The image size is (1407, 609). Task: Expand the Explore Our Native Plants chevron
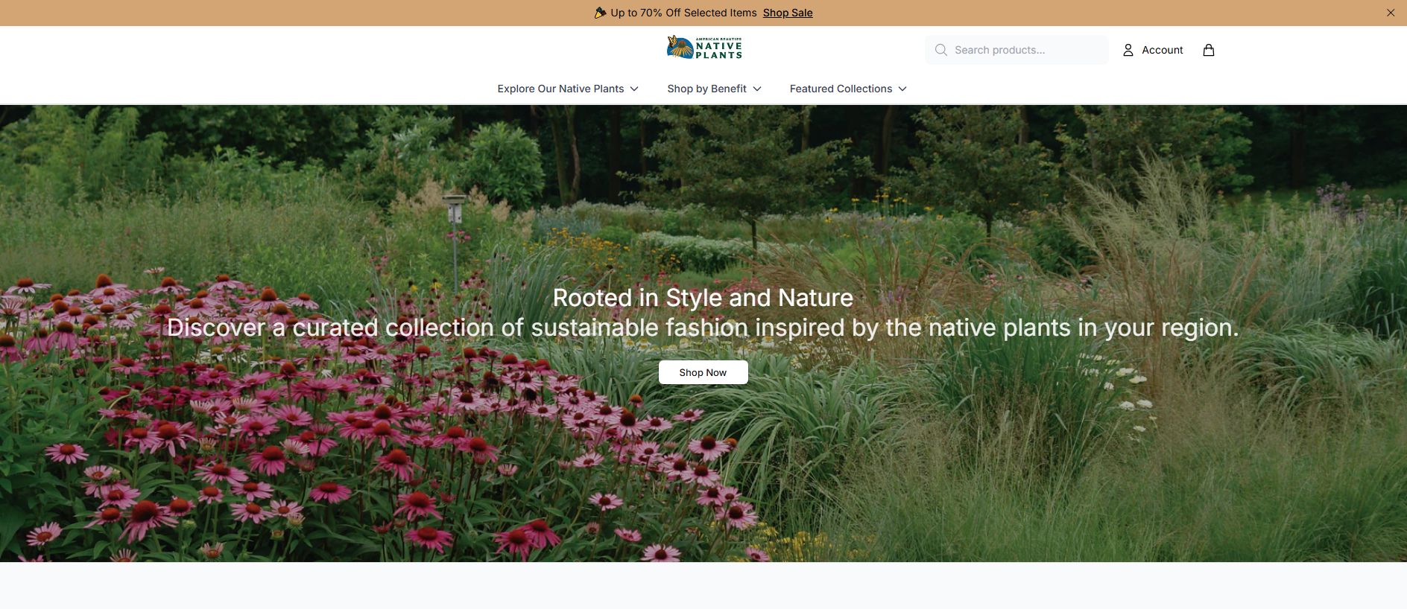click(634, 89)
